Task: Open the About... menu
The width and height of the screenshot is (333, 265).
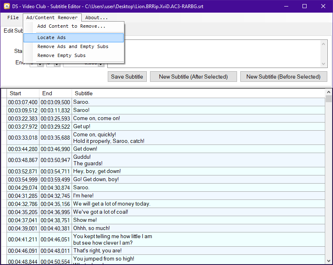Action: click(x=96, y=18)
